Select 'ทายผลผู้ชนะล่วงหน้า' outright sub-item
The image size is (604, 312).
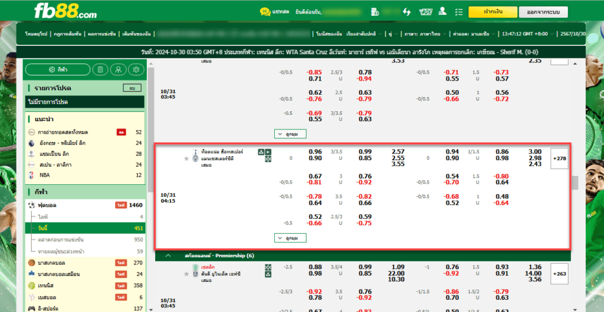85,251
